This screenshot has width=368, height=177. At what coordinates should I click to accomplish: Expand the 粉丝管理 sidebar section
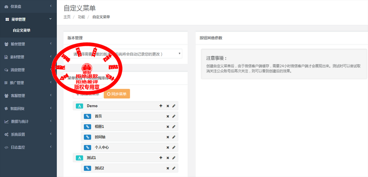[x=28, y=44]
